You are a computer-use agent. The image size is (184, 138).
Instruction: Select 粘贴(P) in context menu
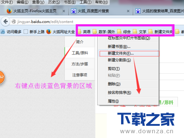[128, 75]
